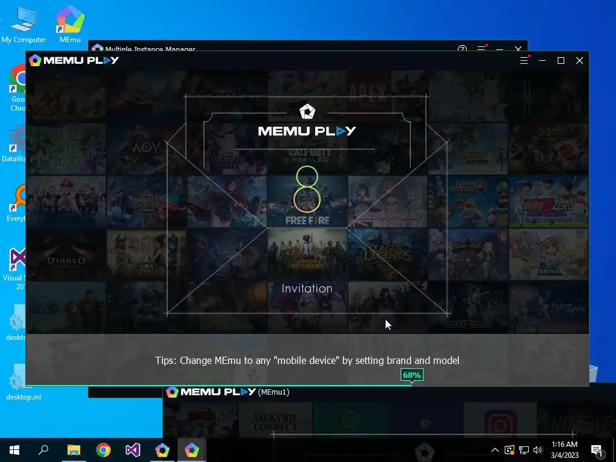Open help in Multiple Instance Manager
The height and width of the screenshot is (462, 616).
click(462, 49)
